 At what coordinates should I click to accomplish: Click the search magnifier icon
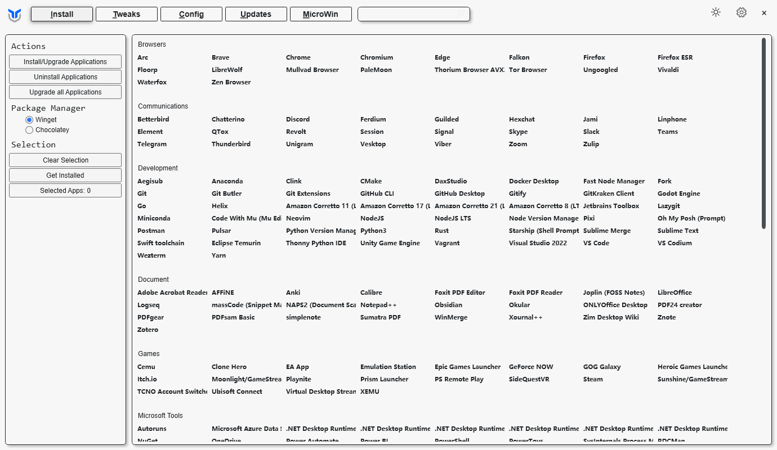(x=461, y=14)
